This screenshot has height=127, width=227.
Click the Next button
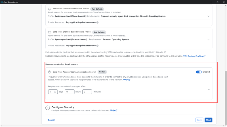pyautogui.click(x=208, y=120)
